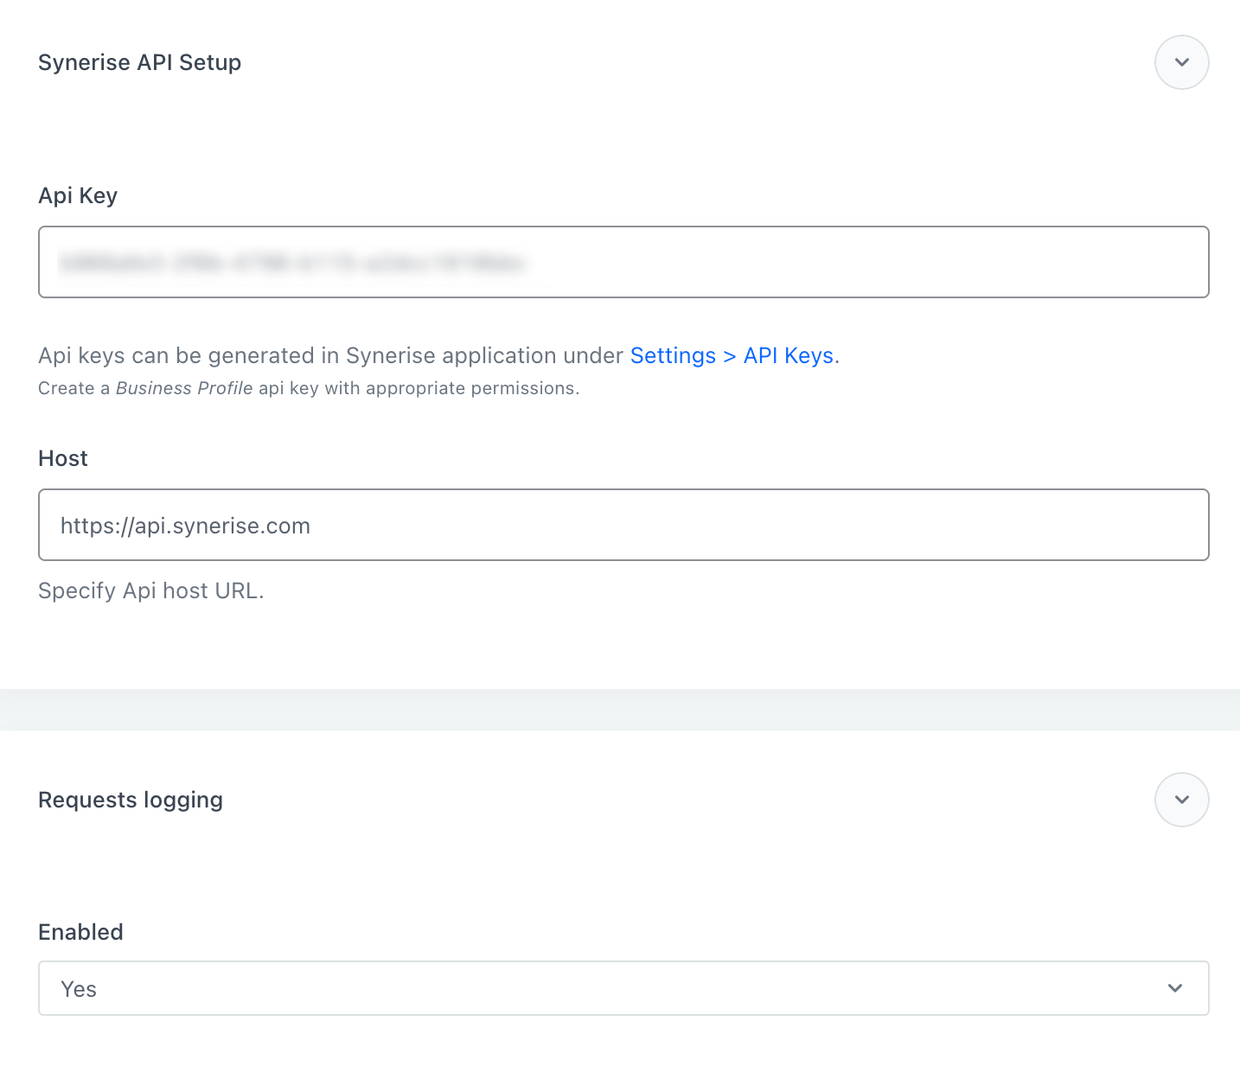Click the Synerise API Setup heading
Image resolution: width=1240 pixels, height=1072 pixels.
[139, 62]
